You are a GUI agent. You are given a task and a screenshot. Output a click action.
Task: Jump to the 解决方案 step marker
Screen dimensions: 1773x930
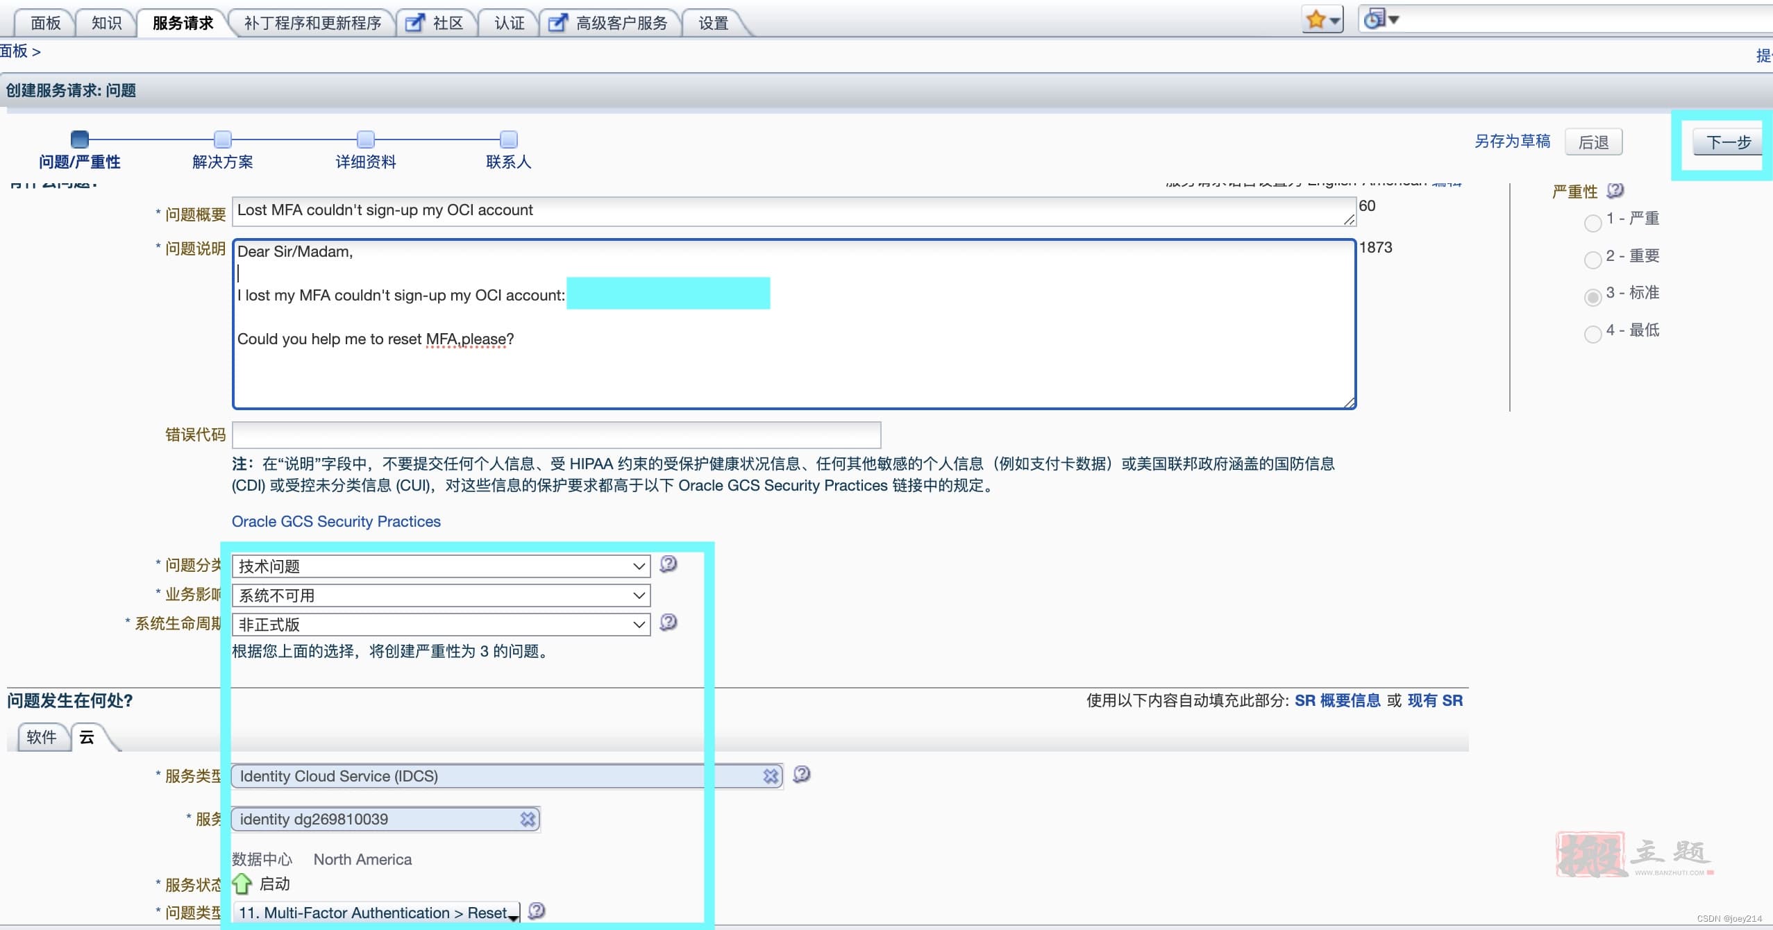point(223,139)
